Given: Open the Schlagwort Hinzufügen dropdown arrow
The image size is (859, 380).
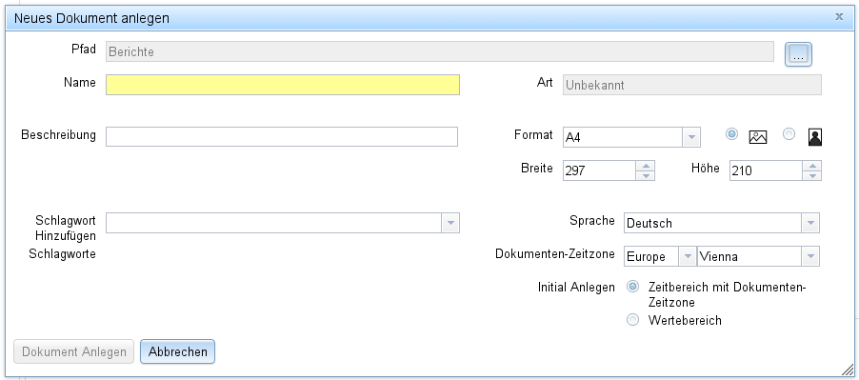Looking at the screenshot, I should (x=450, y=223).
